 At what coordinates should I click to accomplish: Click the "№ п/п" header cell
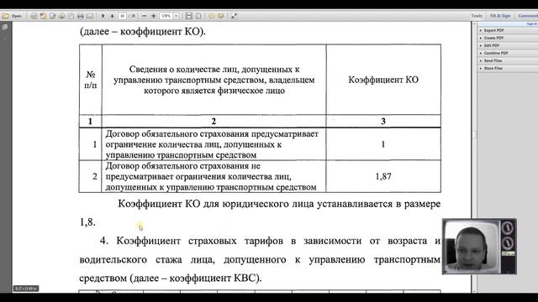(x=91, y=80)
